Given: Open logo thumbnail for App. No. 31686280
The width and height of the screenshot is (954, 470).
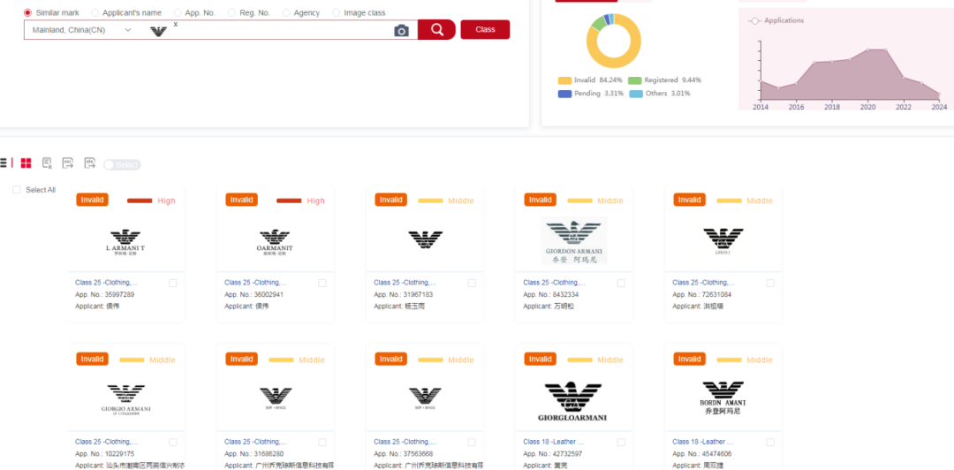Looking at the screenshot, I should 276,398.
